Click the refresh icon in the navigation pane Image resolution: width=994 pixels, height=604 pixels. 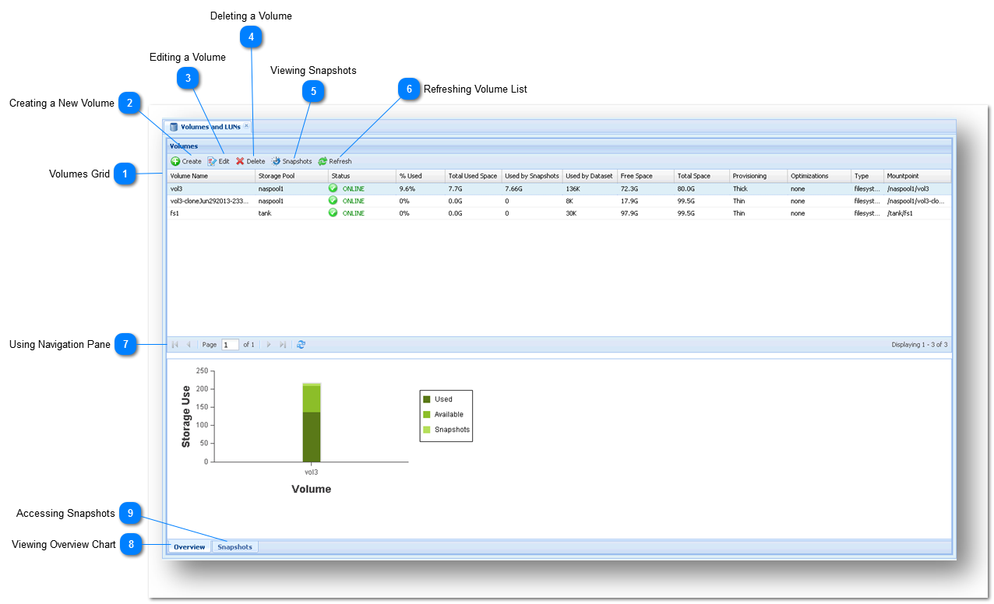point(301,344)
